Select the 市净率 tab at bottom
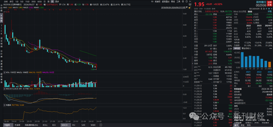Image resolution: width=273 pixels, height=127 pixels. (18, 125)
